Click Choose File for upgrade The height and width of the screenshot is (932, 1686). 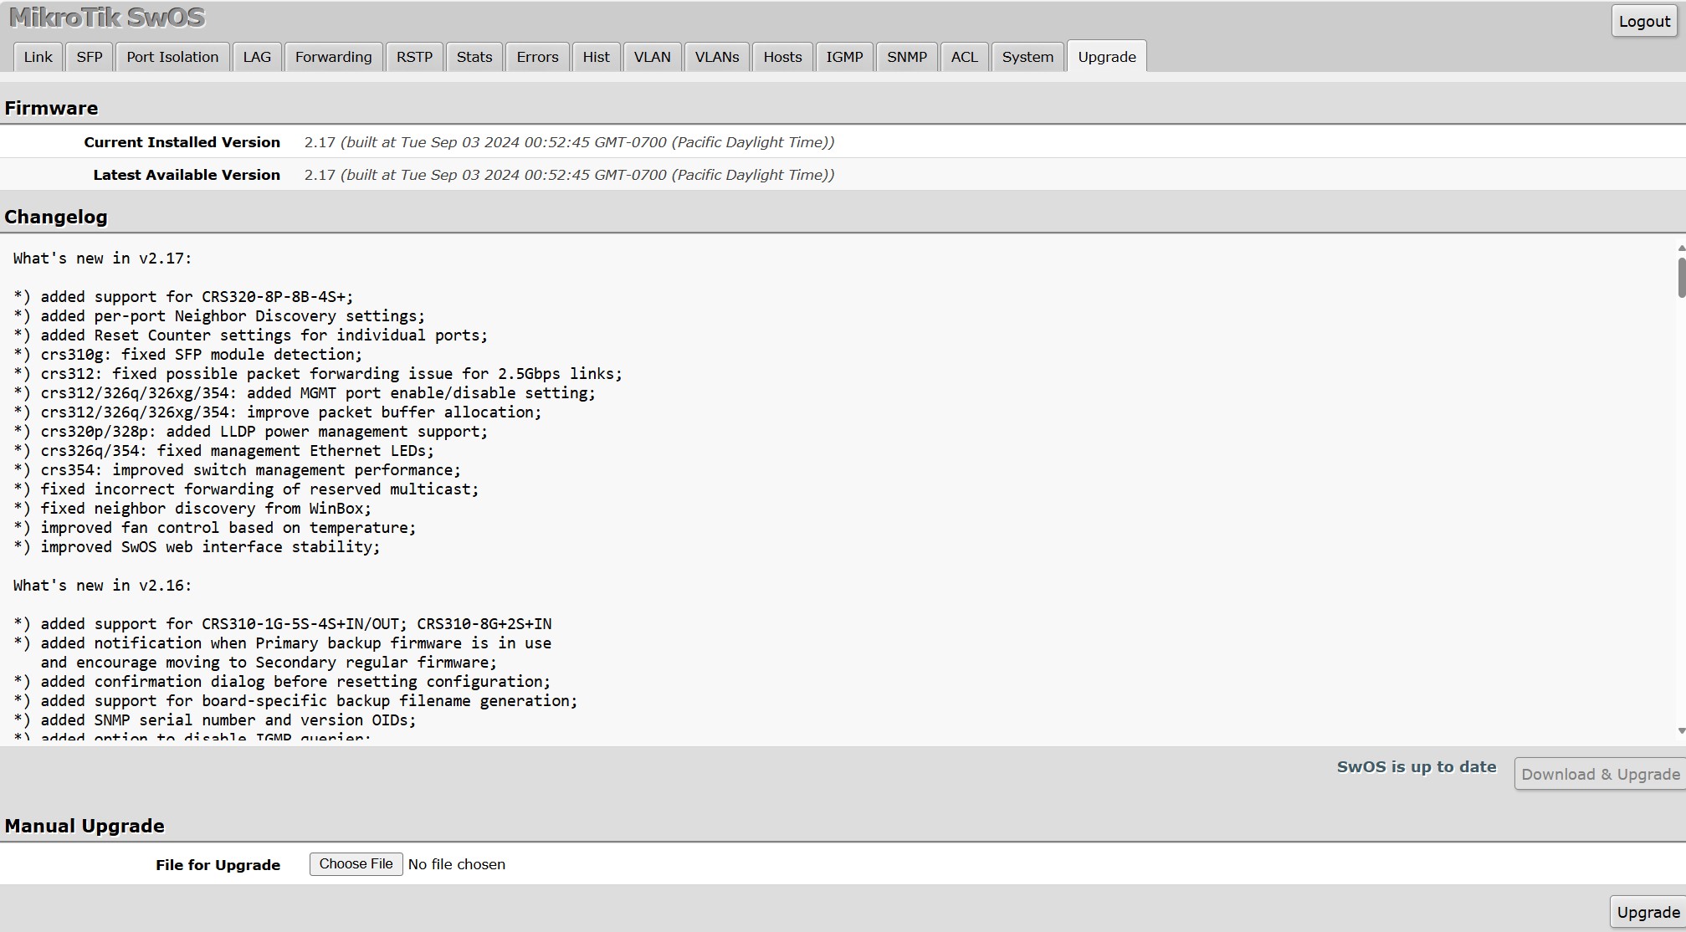[x=356, y=864]
